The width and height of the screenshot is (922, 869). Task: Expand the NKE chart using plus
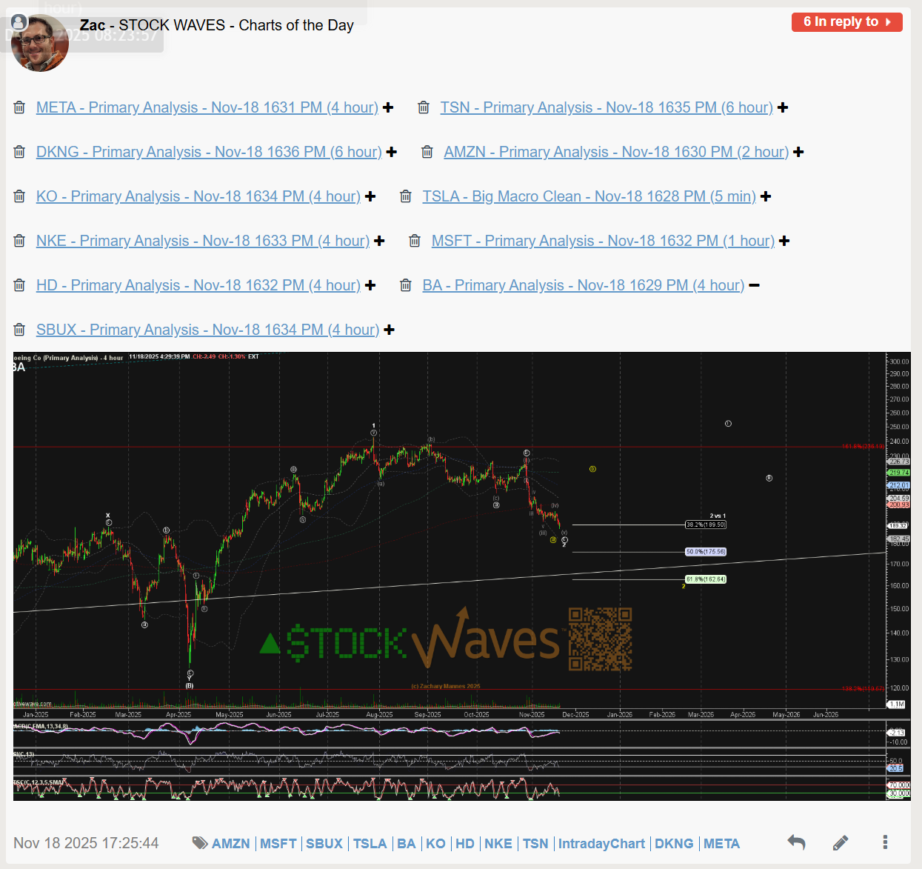(379, 241)
